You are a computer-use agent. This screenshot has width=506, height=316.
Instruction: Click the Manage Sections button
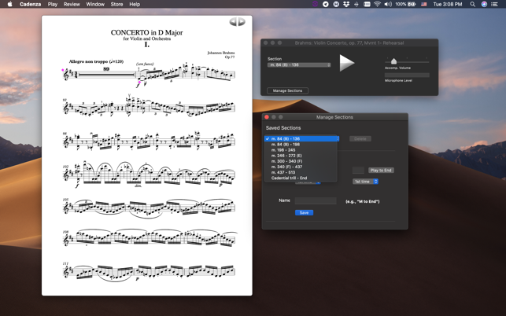point(287,90)
